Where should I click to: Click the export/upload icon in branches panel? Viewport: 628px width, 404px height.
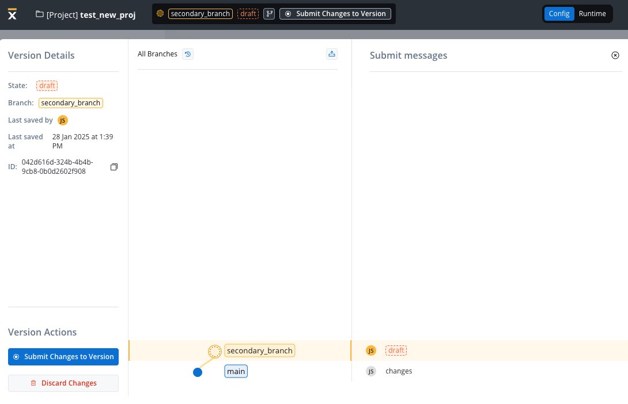(332, 54)
